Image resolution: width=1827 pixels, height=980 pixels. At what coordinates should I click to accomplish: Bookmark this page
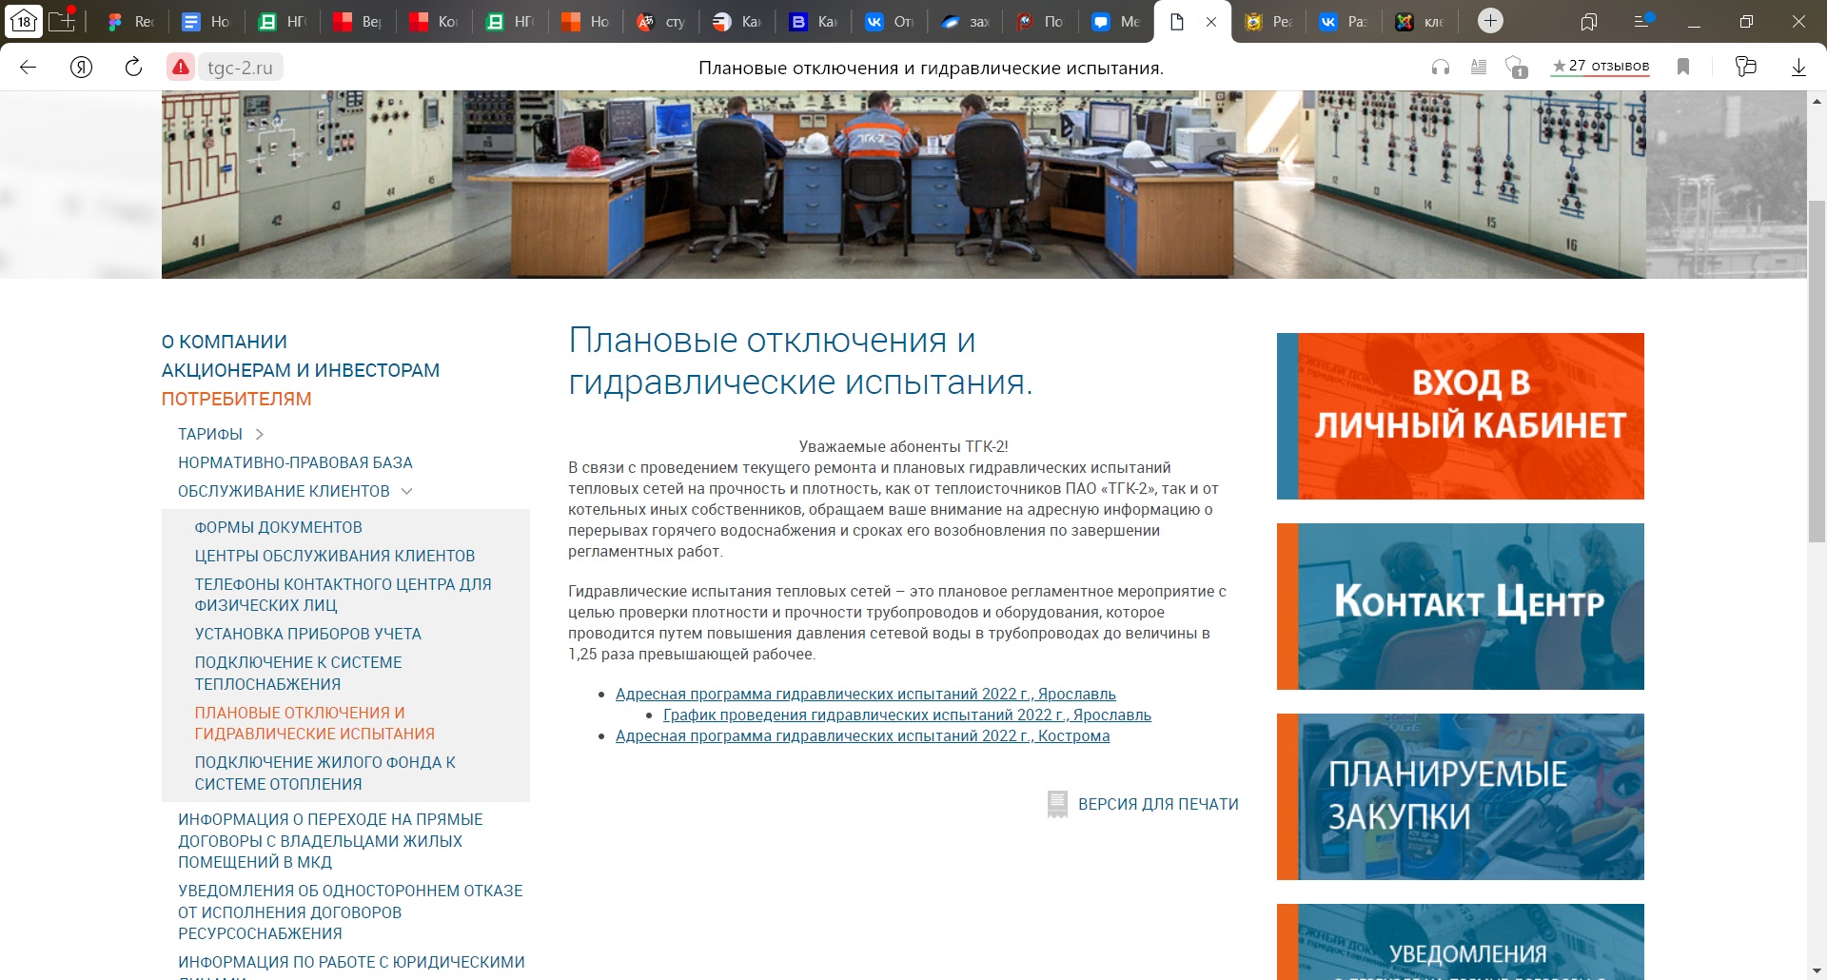[x=1683, y=67]
